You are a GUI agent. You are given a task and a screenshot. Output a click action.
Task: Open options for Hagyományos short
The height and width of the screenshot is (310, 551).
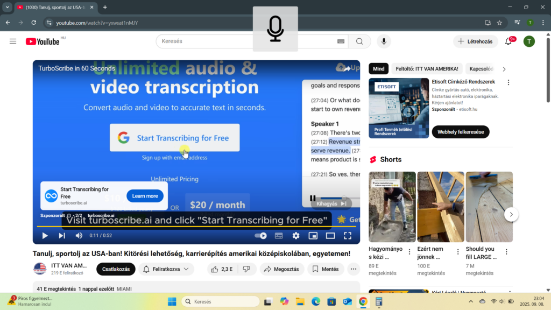[409, 252]
